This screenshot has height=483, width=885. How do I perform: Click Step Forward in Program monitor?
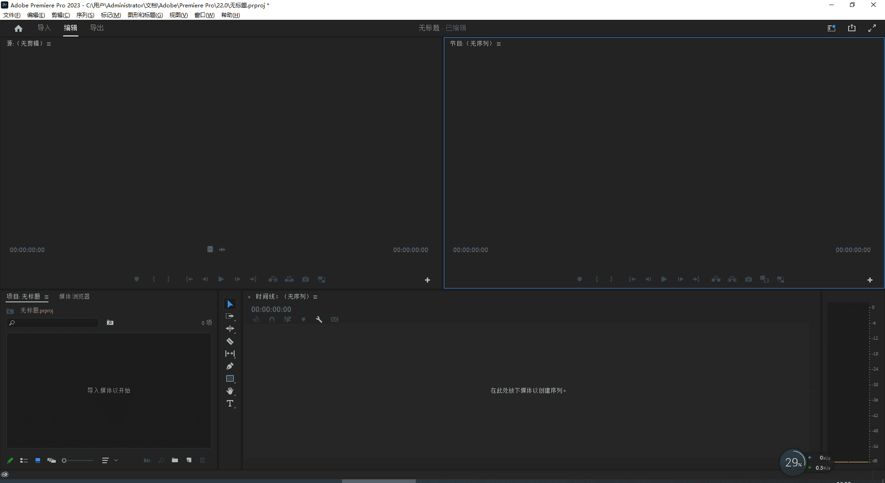(680, 279)
